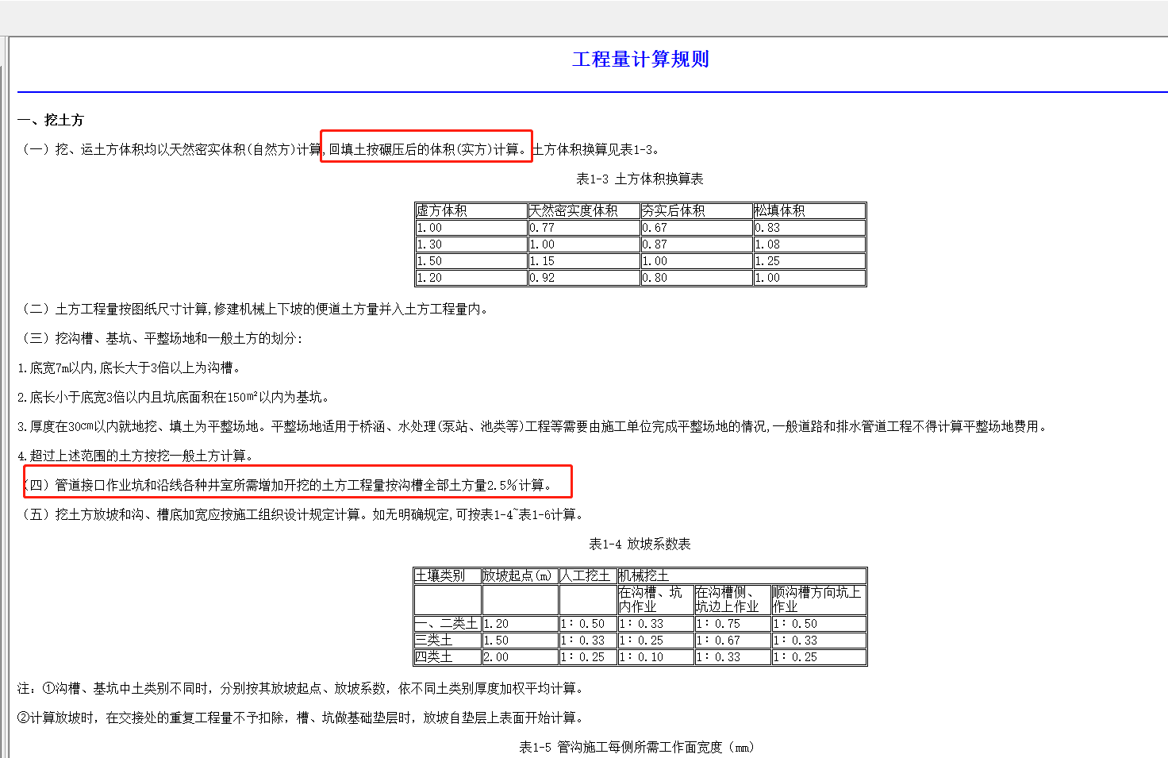Select note ② beginning 计算放坡时
The image size is (1168, 758).
[x=302, y=718]
